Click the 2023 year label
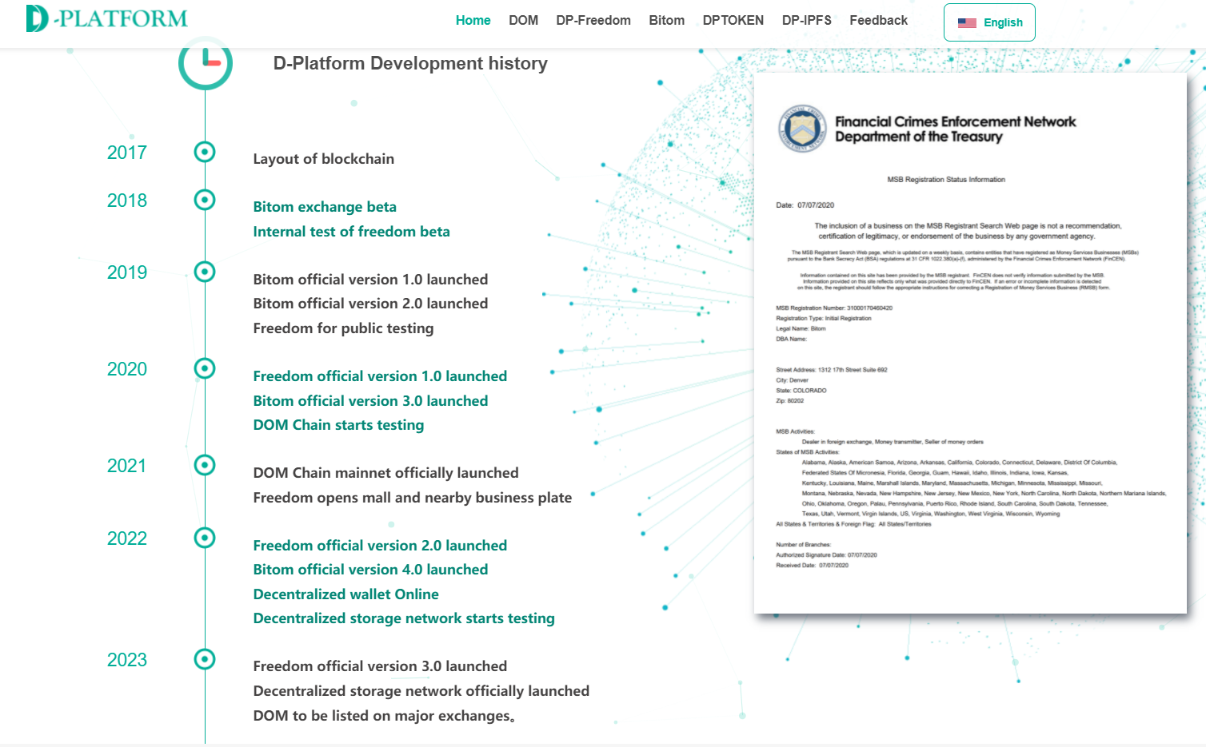Screen dimensions: 1206x747 [127, 660]
